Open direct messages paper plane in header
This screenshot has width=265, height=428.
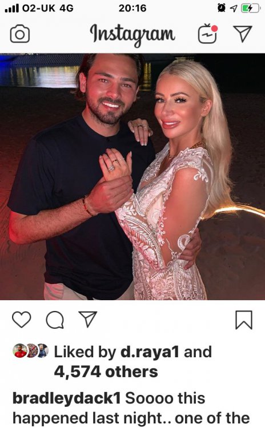(x=242, y=34)
